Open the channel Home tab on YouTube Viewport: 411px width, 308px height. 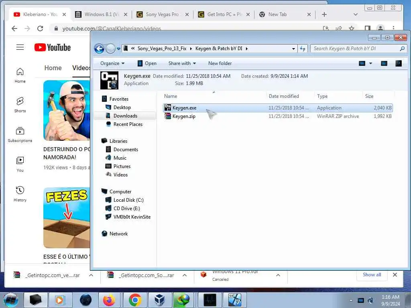coord(53,68)
